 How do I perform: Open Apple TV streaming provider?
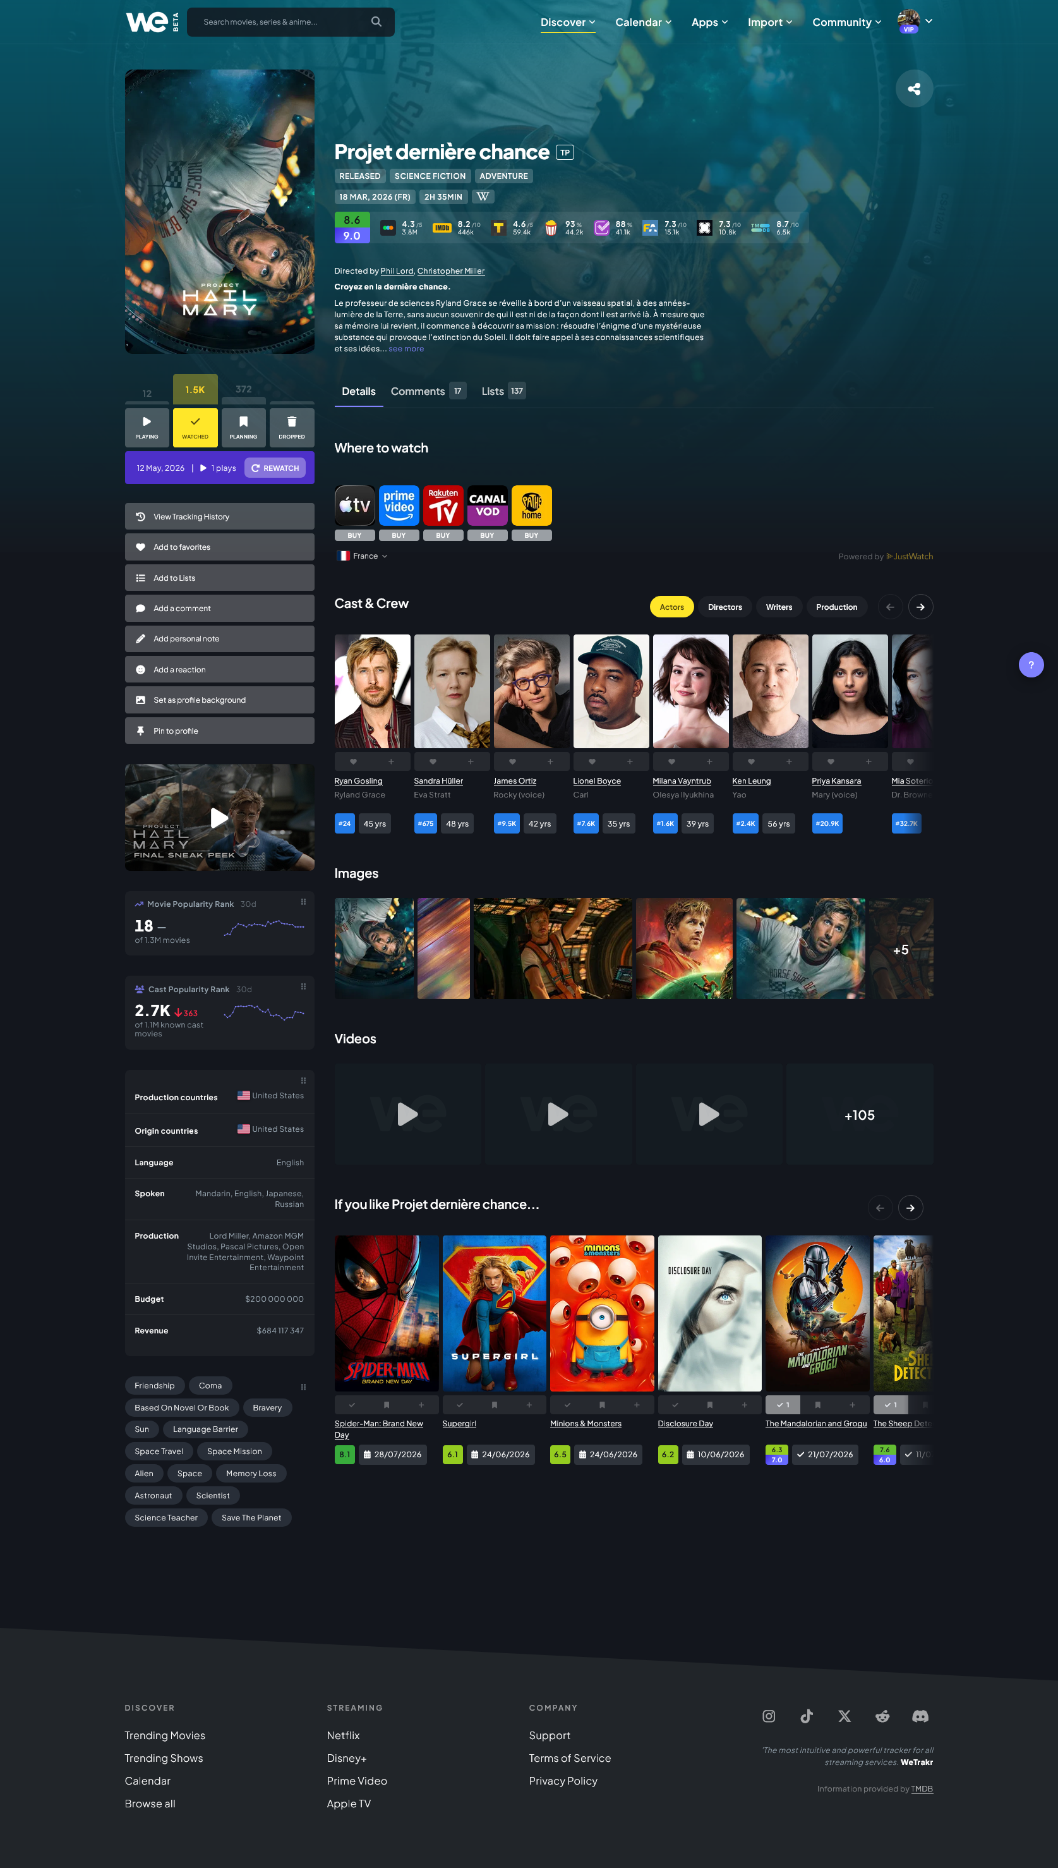click(354, 505)
